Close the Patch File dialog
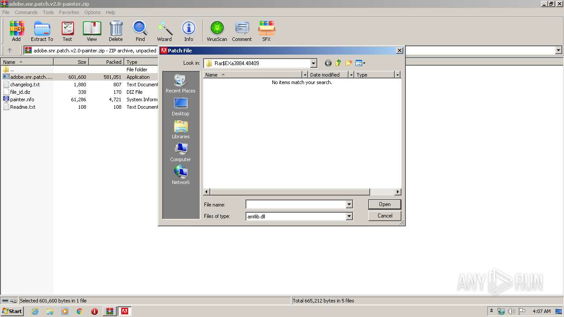The image size is (564, 317). (399, 51)
